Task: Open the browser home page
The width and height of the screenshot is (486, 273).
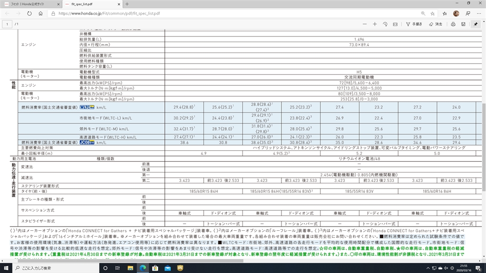Action: click(41, 14)
